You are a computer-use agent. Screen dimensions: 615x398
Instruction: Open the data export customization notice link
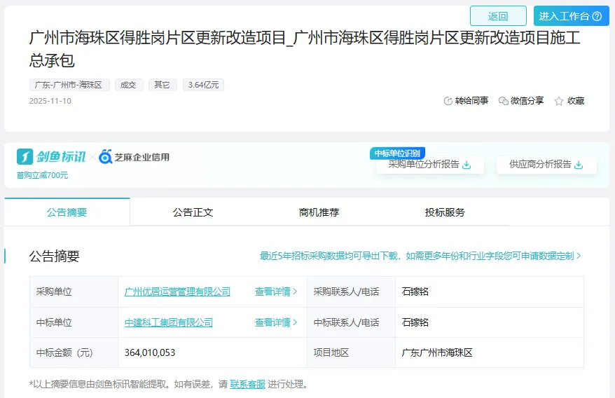(420, 256)
